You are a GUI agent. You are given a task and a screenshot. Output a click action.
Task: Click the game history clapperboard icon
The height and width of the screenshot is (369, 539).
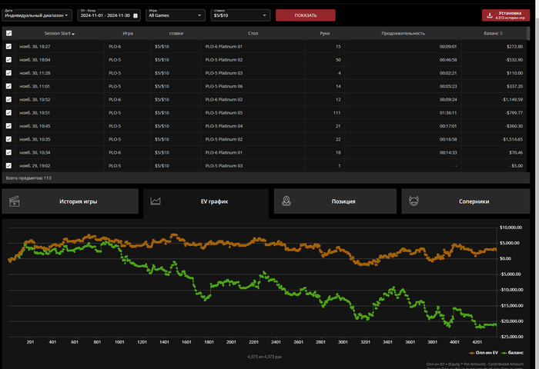pos(14,201)
